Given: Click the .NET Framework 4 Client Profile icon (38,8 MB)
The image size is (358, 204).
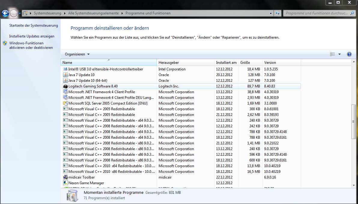Looking at the screenshot, I should (65, 92).
